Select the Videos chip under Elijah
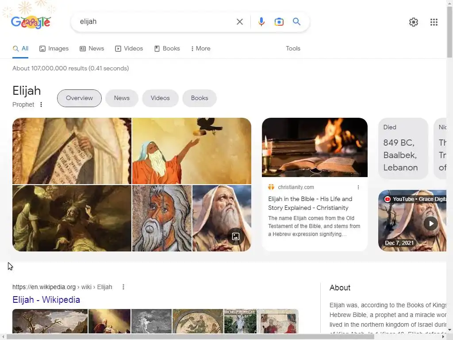 (x=160, y=98)
